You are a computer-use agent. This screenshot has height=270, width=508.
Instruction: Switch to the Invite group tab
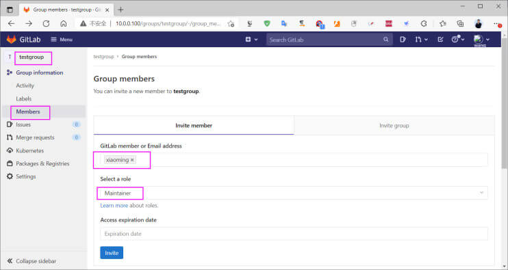pos(394,126)
